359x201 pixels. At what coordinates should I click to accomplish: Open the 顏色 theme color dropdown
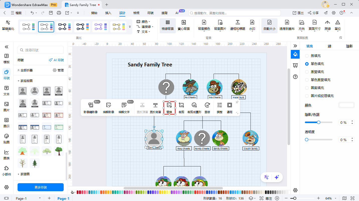[144, 22]
